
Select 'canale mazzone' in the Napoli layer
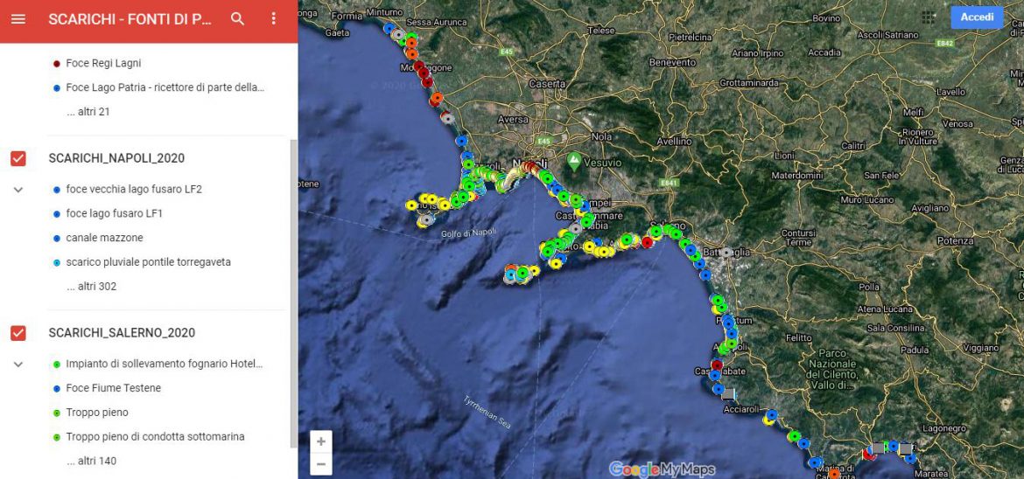(104, 238)
